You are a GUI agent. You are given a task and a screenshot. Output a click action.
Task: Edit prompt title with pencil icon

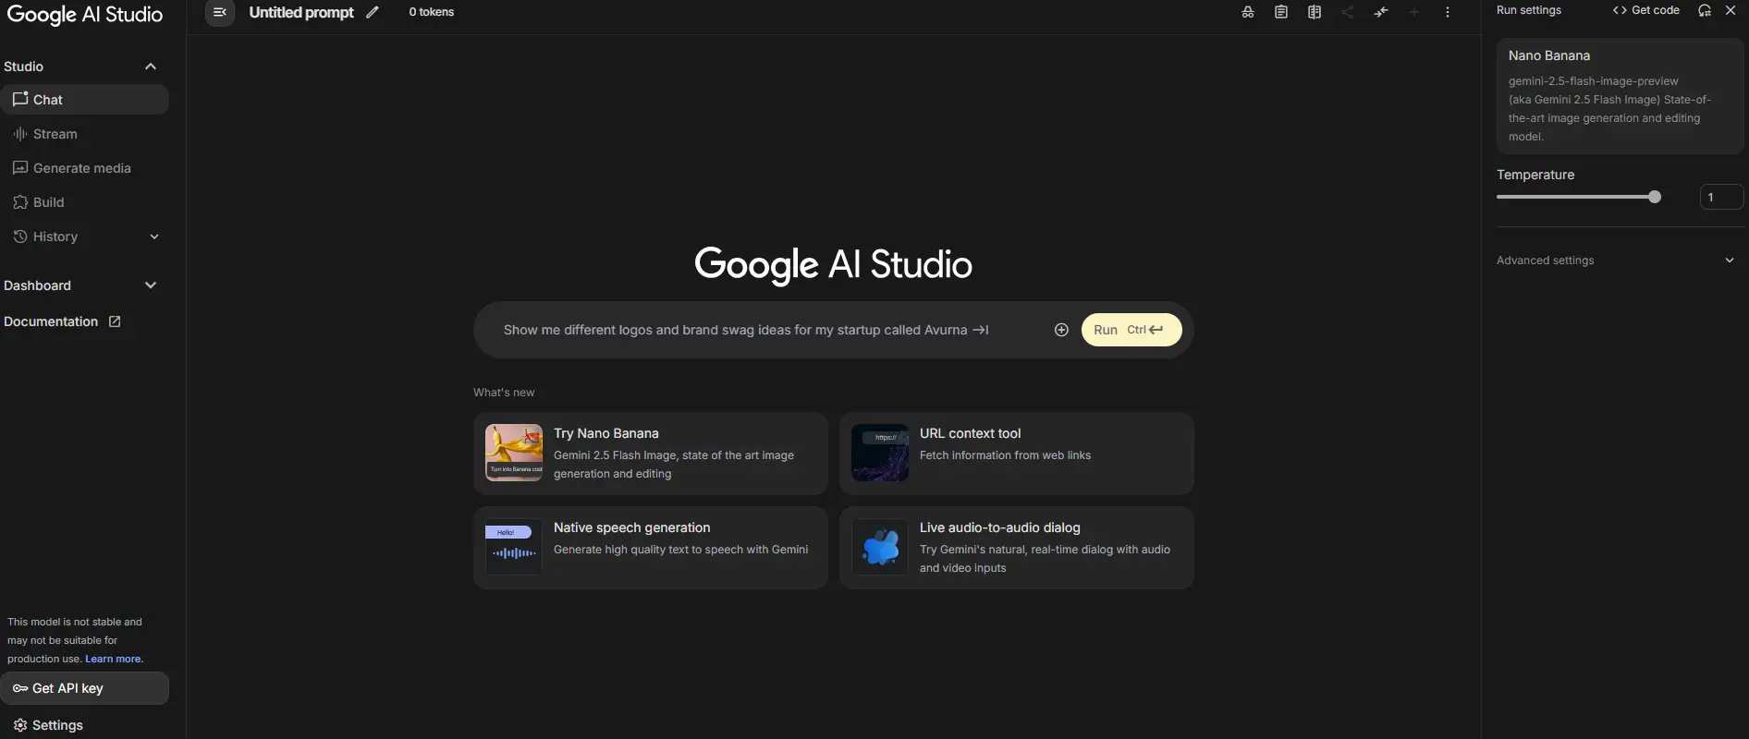373,12
